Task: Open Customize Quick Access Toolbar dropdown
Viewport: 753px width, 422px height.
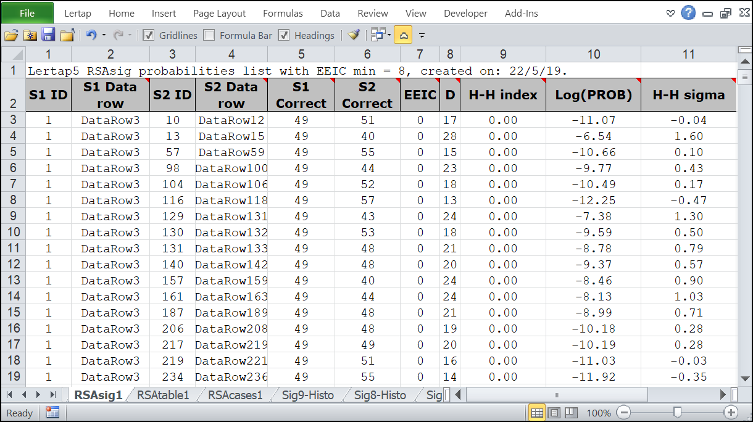Action: click(422, 35)
